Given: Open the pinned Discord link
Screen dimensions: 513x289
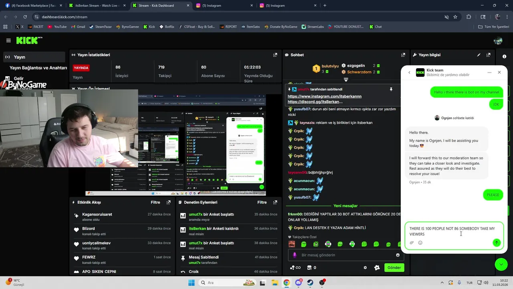Looking at the screenshot, I should pyautogui.click(x=315, y=102).
